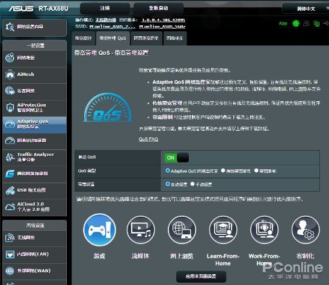Click Apply page settings button
The height and width of the screenshot is (285, 329).
point(201,277)
